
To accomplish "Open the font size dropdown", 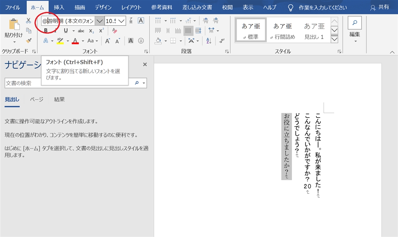I will (x=122, y=21).
